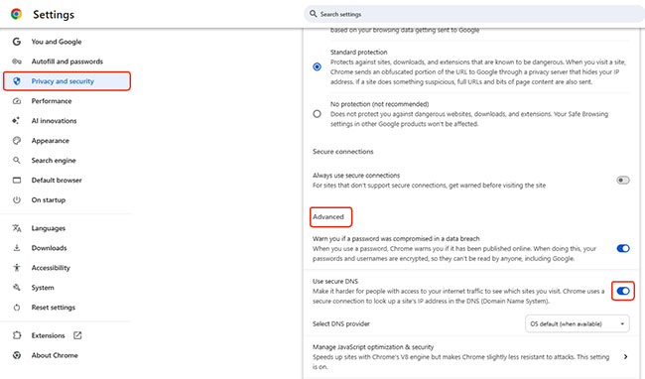The width and height of the screenshot is (645, 379).
Task: Click the Google G icon in sidebar
Action: point(17,42)
